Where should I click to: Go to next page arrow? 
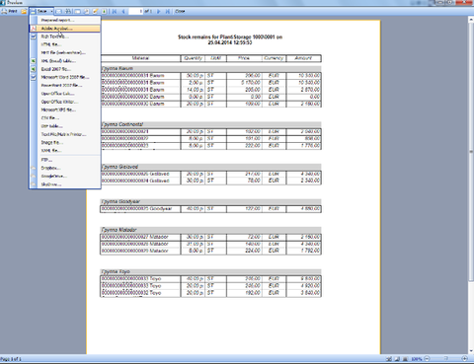click(x=158, y=11)
